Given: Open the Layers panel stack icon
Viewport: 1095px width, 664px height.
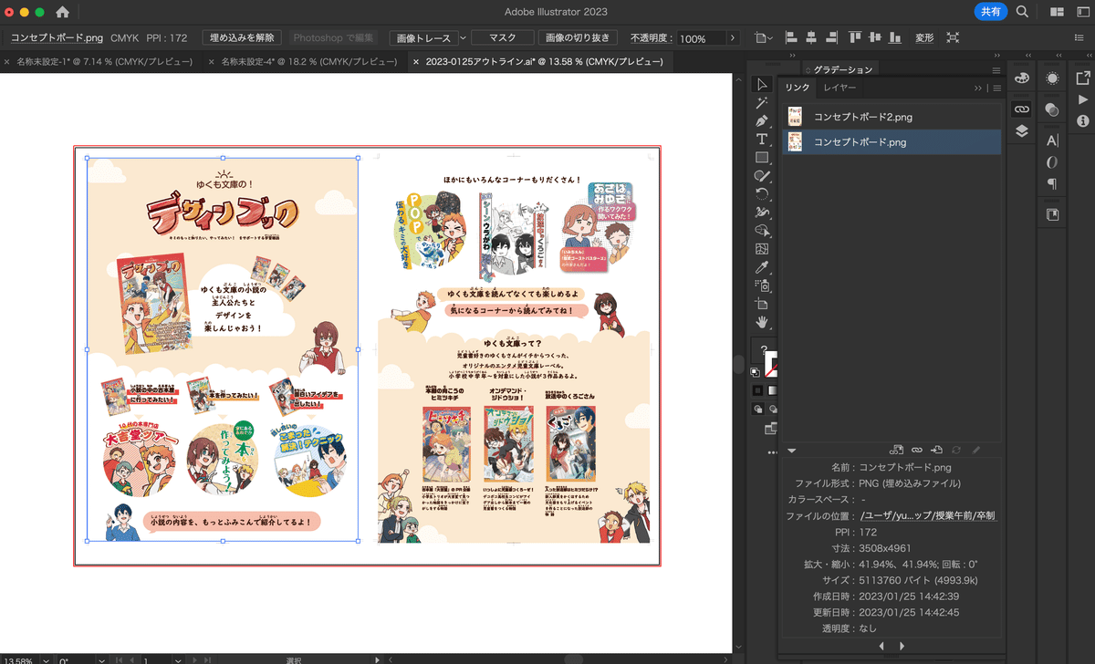Looking at the screenshot, I should pos(1022,130).
